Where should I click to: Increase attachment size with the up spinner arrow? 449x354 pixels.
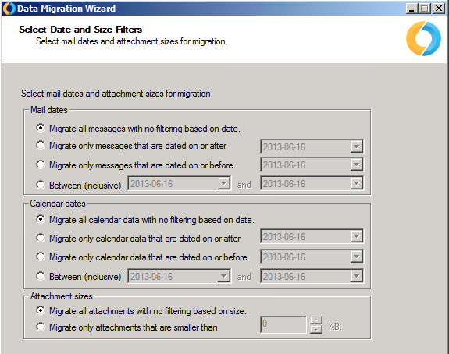[316, 320]
